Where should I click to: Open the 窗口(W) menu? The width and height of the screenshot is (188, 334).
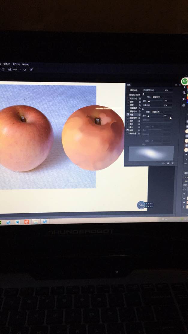(16, 64)
